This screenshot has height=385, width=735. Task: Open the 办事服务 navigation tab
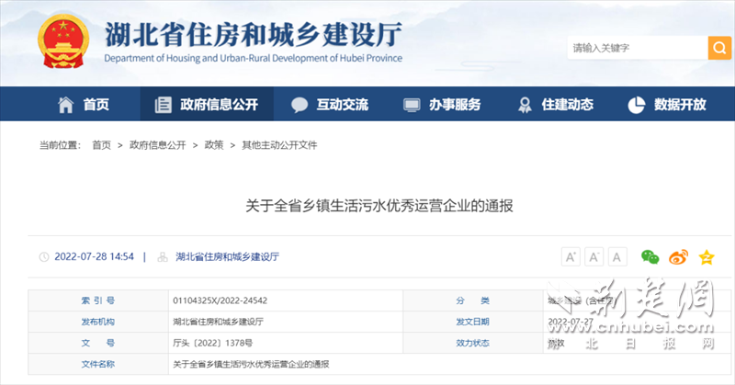[442, 104]
